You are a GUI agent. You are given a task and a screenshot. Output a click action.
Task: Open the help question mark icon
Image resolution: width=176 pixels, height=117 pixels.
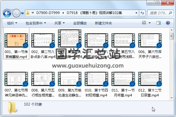pos(168,23)
